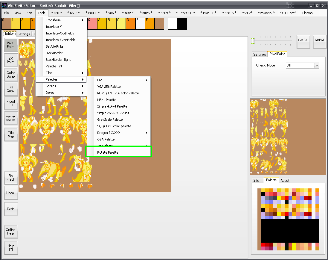The width and height of the screenshot is (328, 260).
Task: Open the Edit menu
Action: point(29,13)
